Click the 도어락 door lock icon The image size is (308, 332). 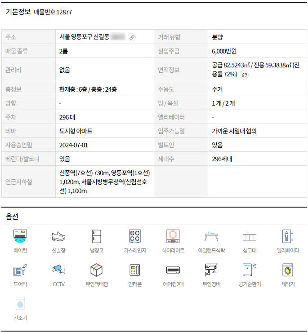point(20,270)
